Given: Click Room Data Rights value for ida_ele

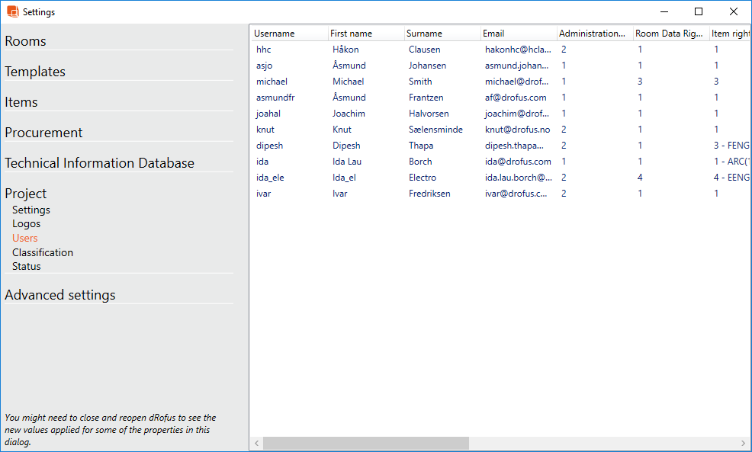Looking at the screenshot, I should 640,178.
